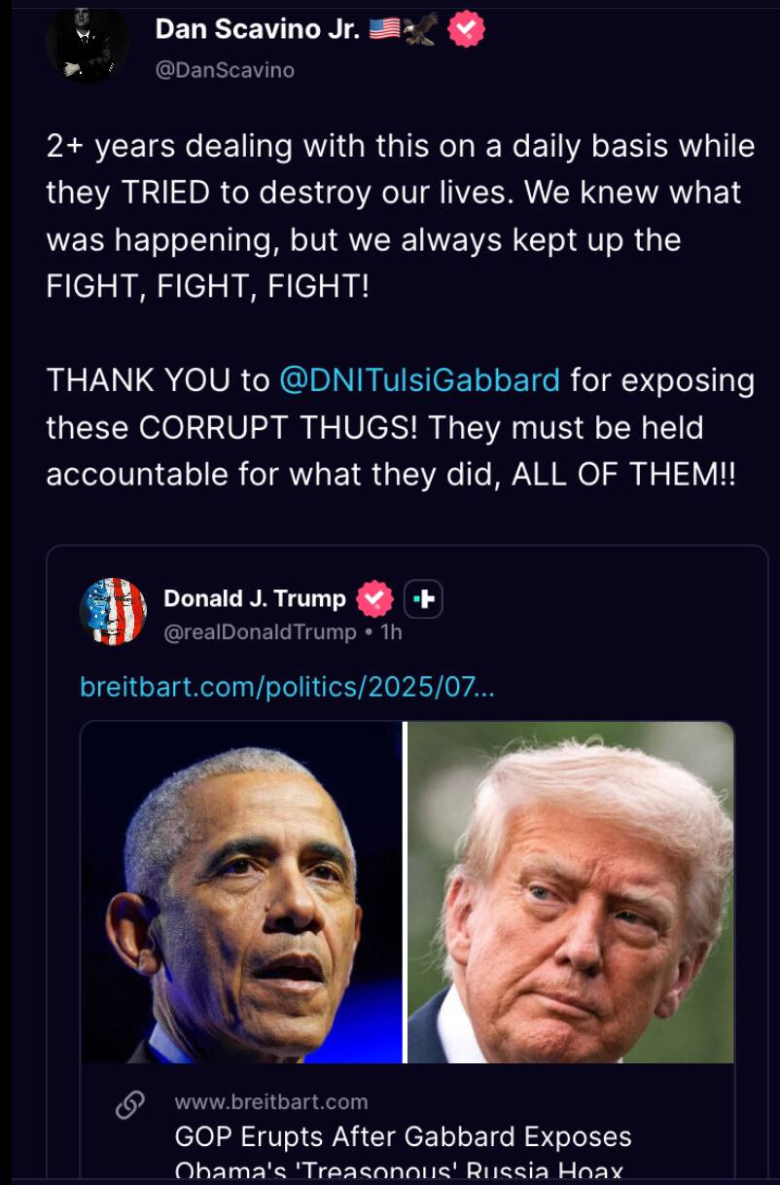The image size is (780, 1185).
Task: Click the plus badge icon beside Trump's name
Action: click(x=423, y=598)
